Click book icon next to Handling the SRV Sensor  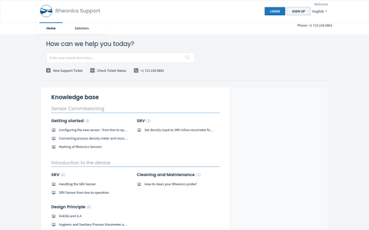pos(54,184)
